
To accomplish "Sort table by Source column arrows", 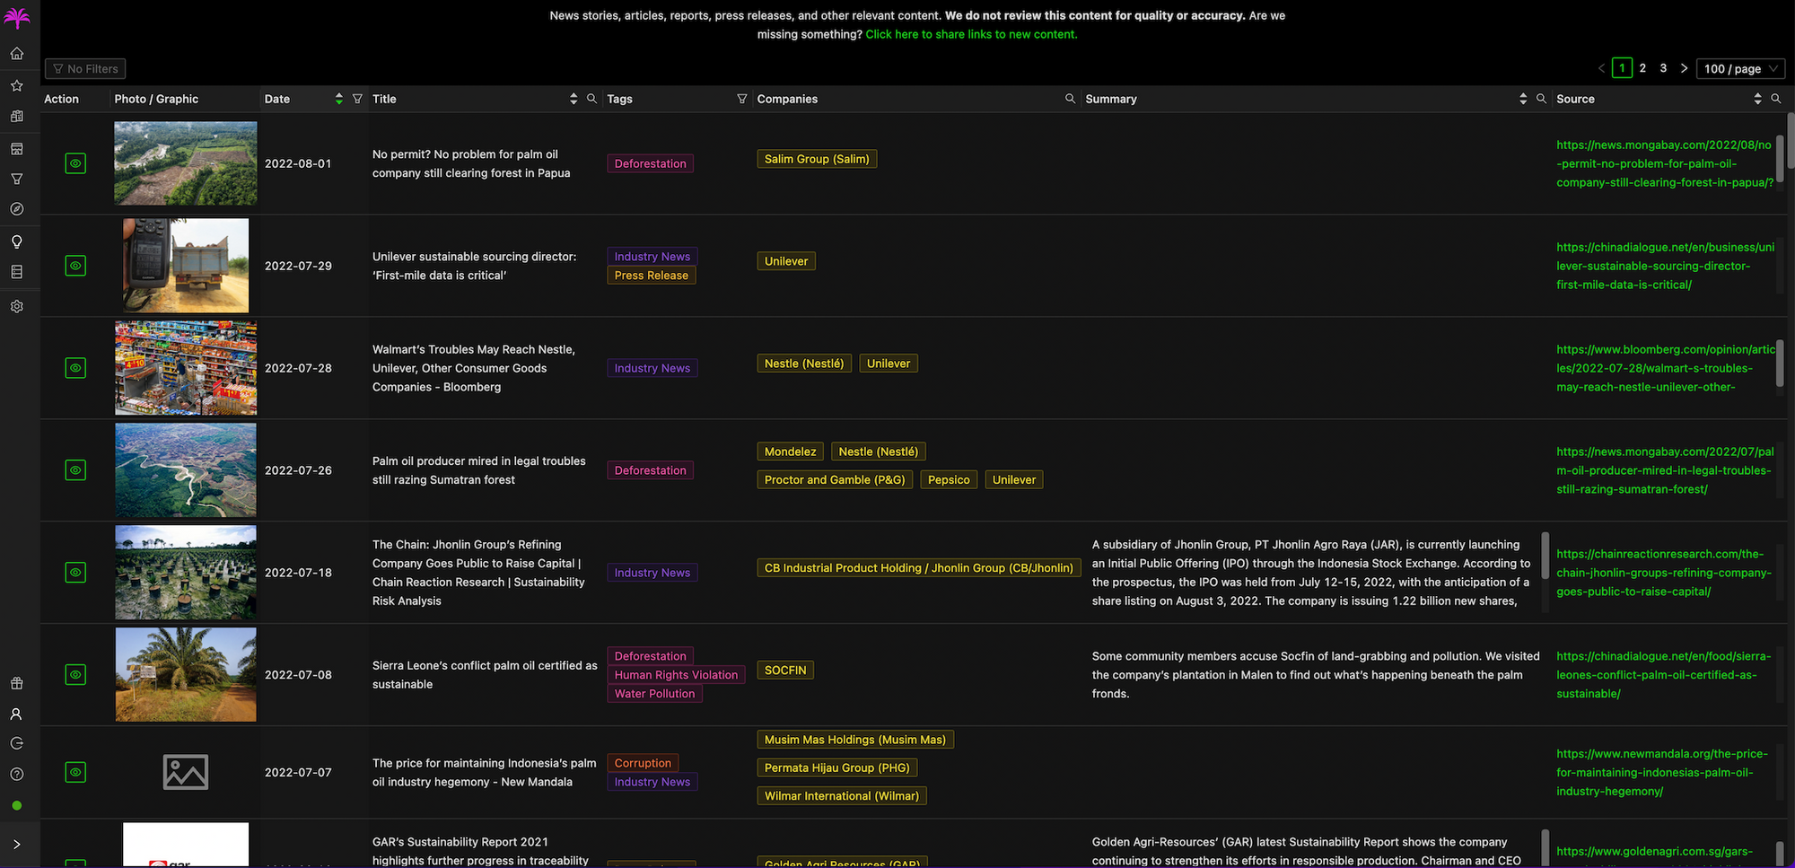I will 1757,99.
